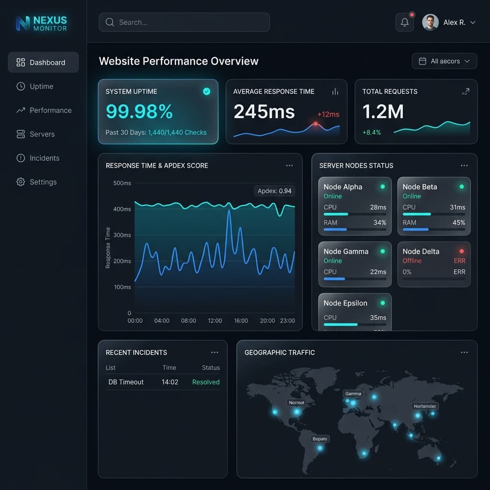Open the Geographic Traffic three-dot menu

(464, 352)
